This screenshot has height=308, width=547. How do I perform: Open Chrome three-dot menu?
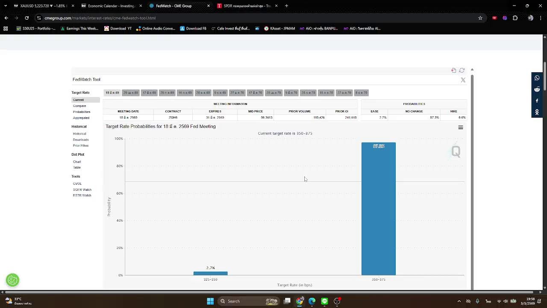(x=541, y=18)
